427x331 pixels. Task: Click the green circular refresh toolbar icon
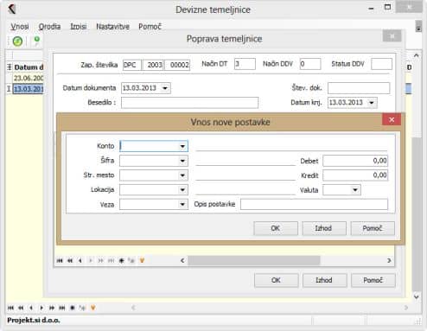coord(17,41)
